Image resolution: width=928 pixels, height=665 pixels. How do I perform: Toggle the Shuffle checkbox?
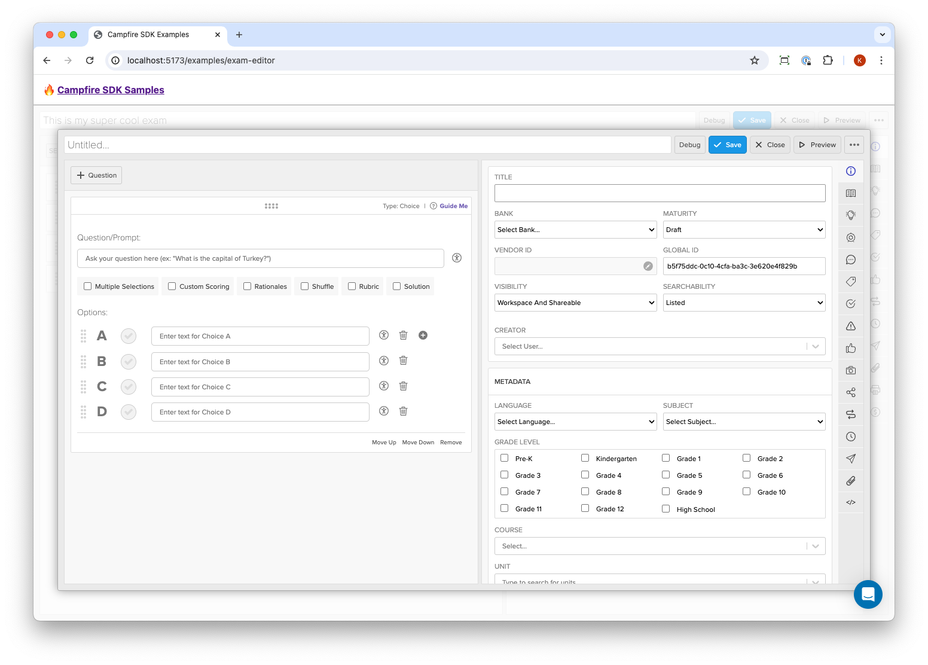[305, 286]
